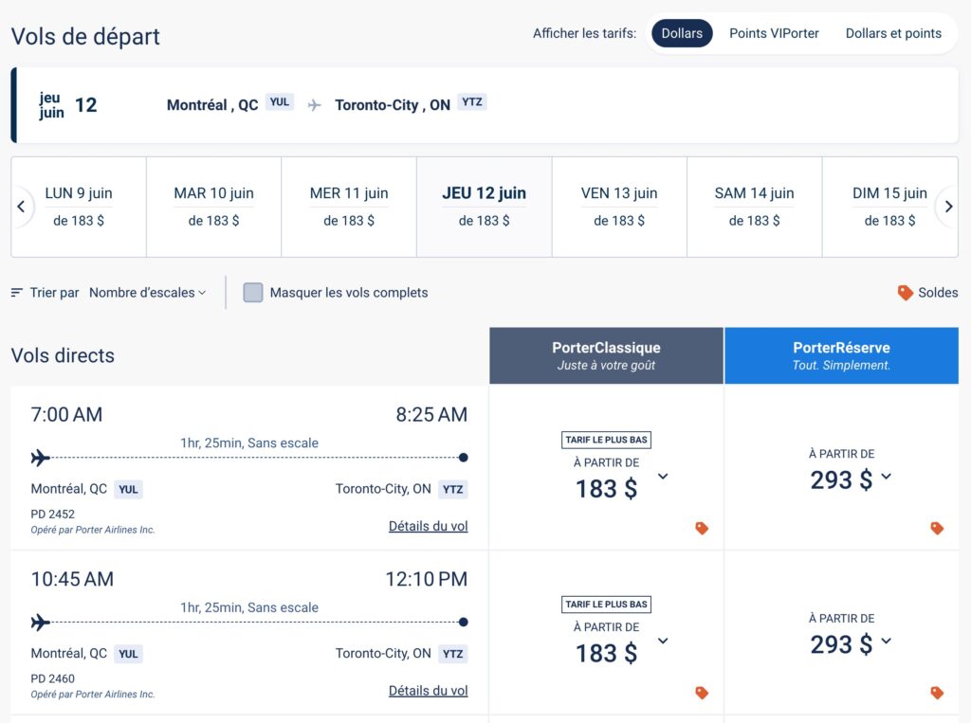The image size is (971, 723).
Task: Click the previous week arrow in date carousel
Action: [x=21, y=207]
